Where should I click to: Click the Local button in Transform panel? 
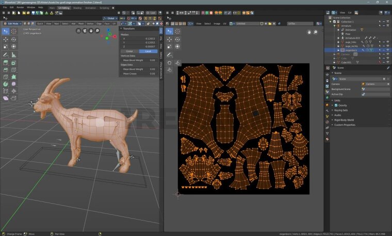pyautogui.click(x=148, y=51)
